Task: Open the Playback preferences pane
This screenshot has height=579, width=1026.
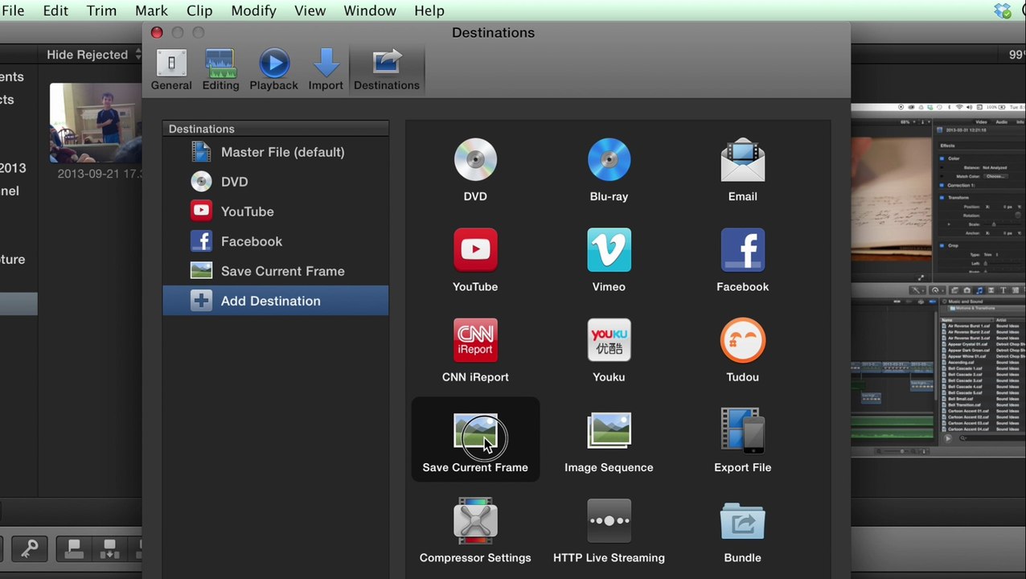Action: (x=273, y=70)
